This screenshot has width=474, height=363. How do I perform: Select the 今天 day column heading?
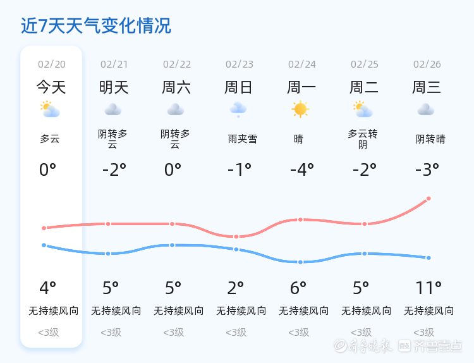pyautogui.click(x=51, y=87)
